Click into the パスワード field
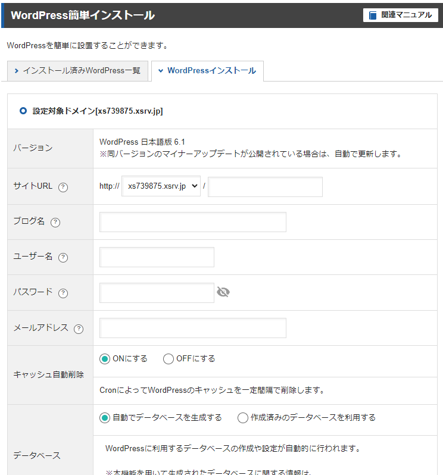Viewport: 443px width, 475px height. 157,292
